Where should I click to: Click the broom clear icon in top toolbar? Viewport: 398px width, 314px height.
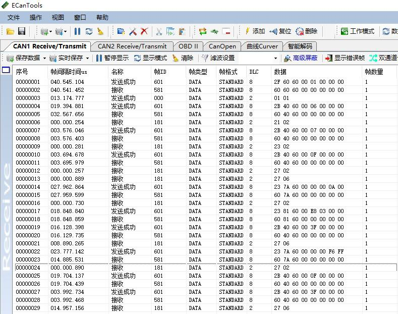pyautogui.click(x=100, y=31)
